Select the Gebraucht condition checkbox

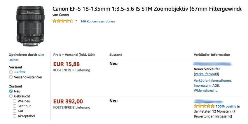pyautogui.click(x=11, y=96)
